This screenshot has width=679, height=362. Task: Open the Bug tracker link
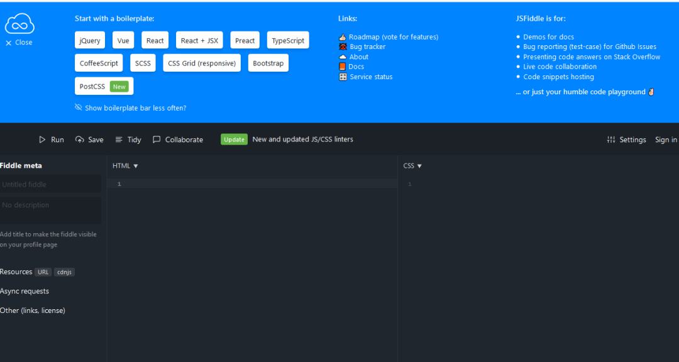[x=368, y=47]
